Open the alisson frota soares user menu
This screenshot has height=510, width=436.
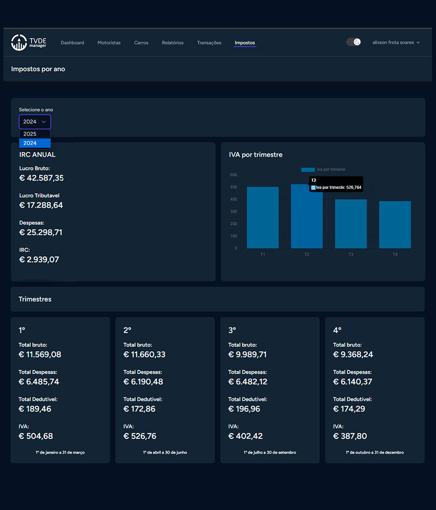click(x=396, y=42)
